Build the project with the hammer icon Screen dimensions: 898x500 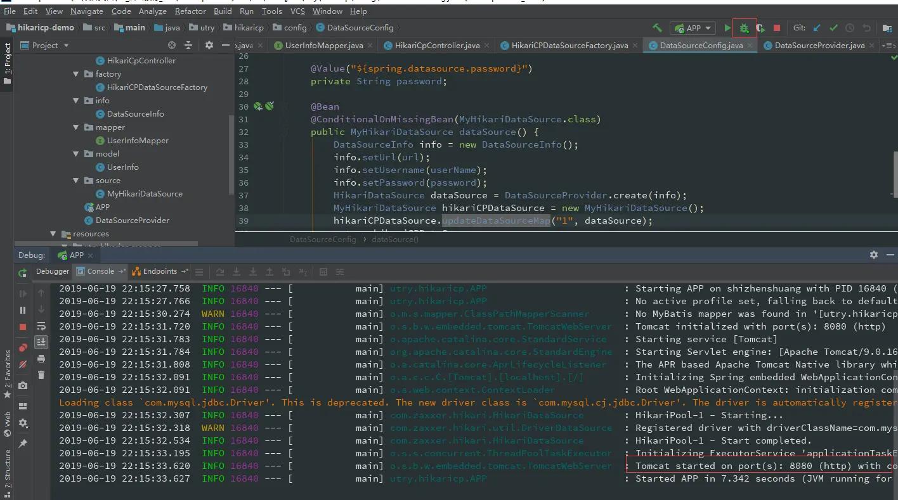pyautogui.click(x=658, y=28)
